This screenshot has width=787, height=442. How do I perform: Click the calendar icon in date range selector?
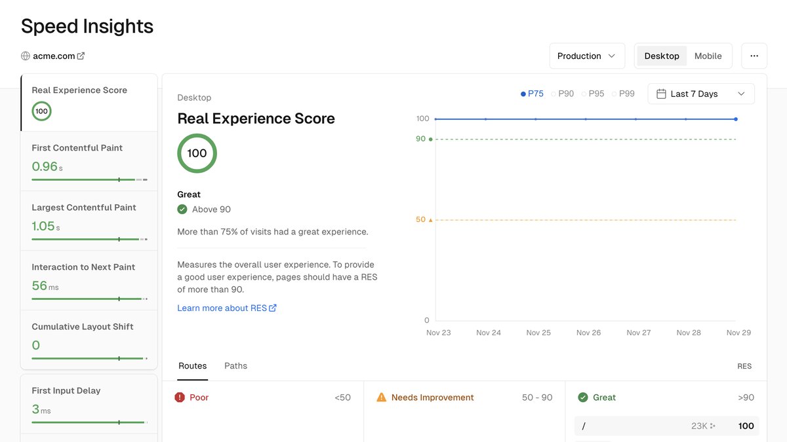click(x=661, y=94)
